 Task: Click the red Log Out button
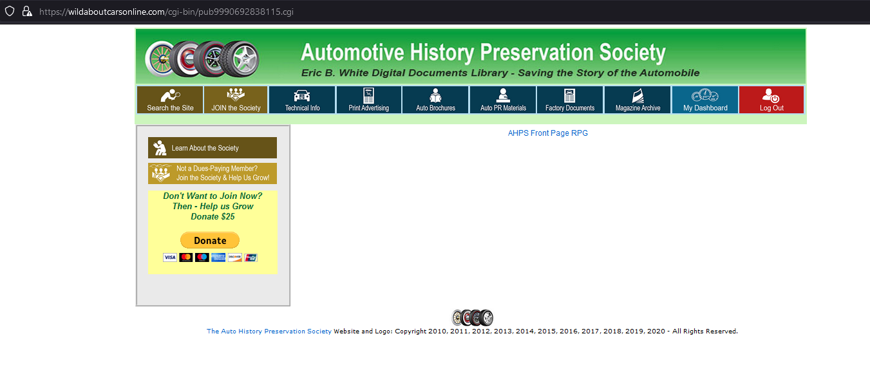tap(771, 100)
